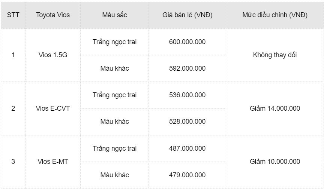Click the Vios E-MT model cell
Screen dimensions: 324x190
53,162
